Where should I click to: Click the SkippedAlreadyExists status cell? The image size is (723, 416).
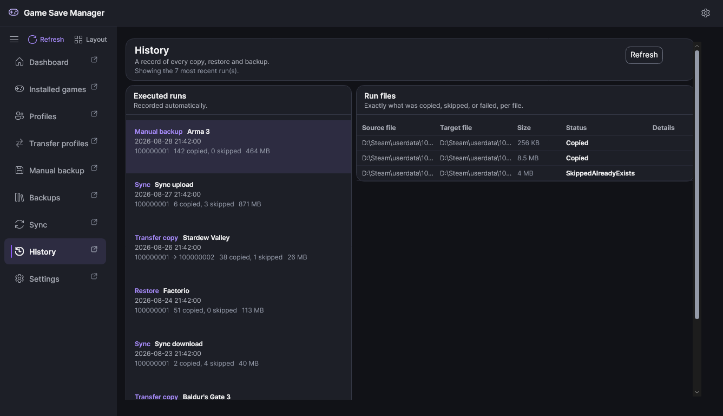click(x=600, y=173)
